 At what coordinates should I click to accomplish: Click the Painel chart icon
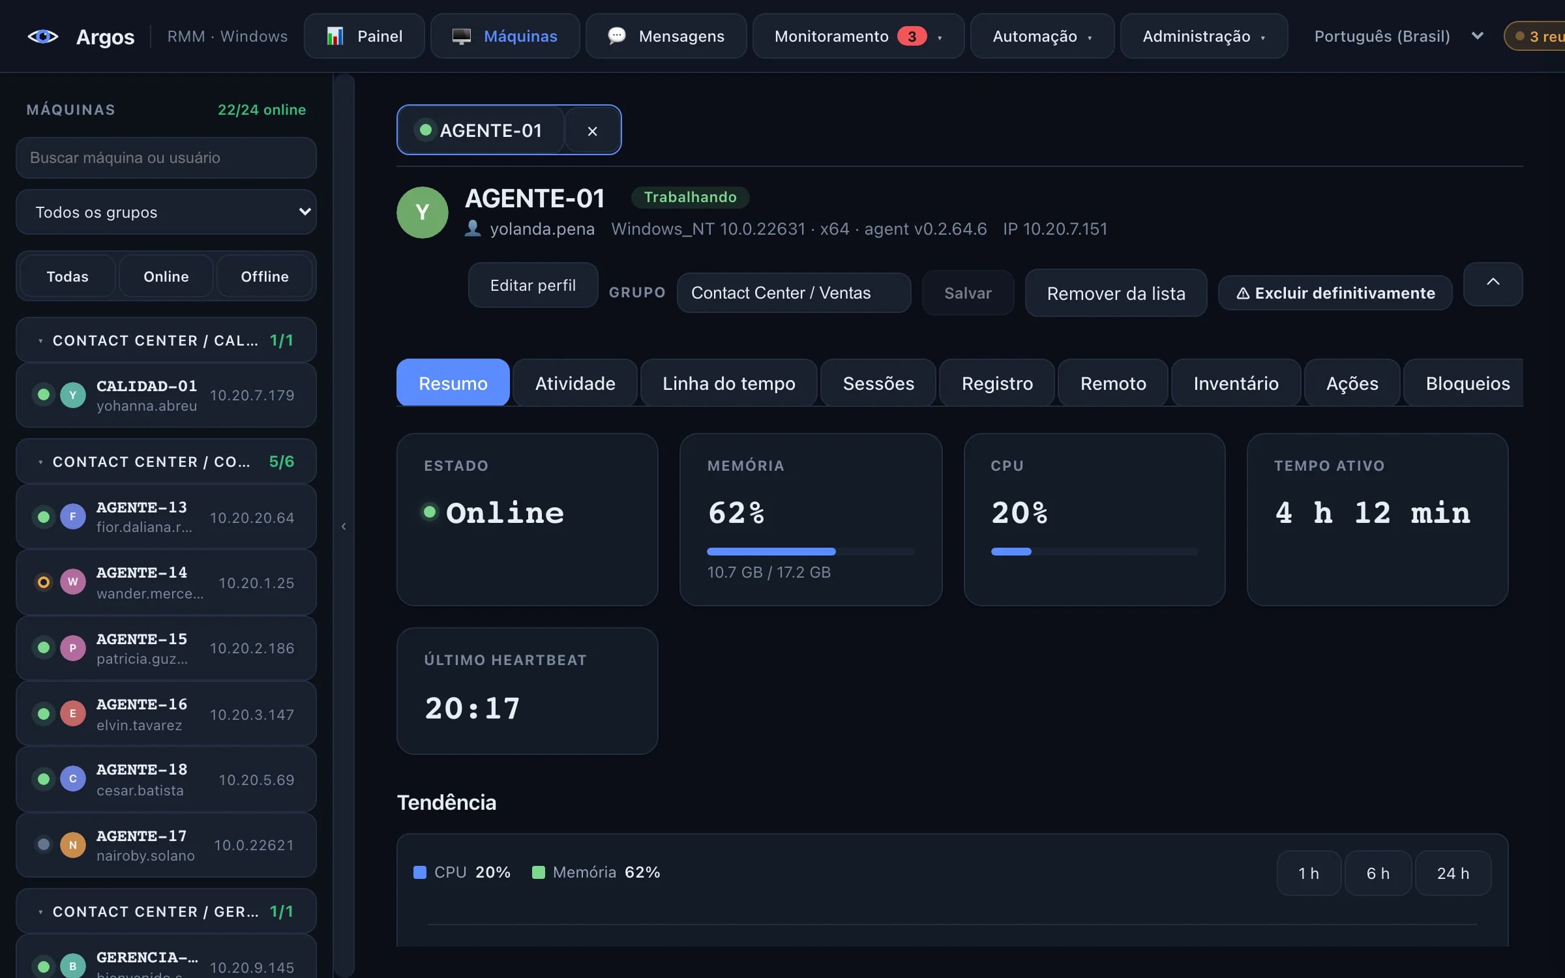[335, 37]
